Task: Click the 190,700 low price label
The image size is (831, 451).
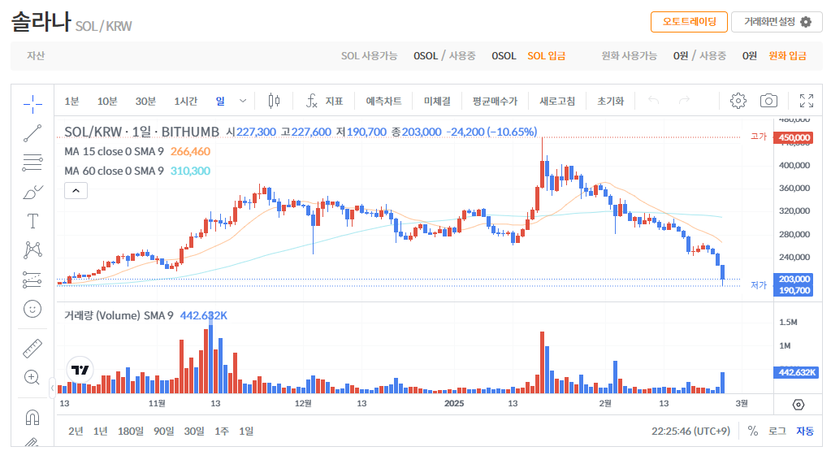Action: point(794,290)
